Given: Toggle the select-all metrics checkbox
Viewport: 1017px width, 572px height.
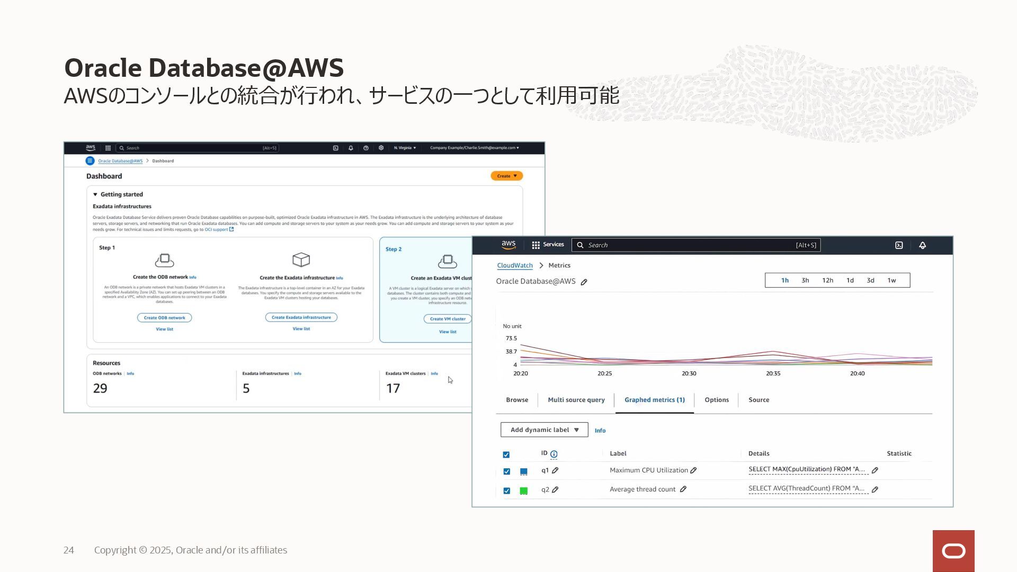Looking at the screenshot, I should click(x=506, y=454).
